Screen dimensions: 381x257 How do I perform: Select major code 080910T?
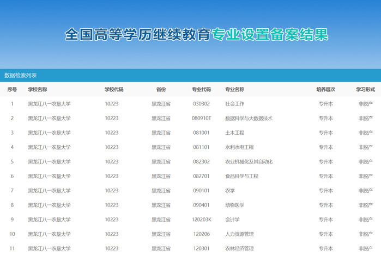coord(201,118)
